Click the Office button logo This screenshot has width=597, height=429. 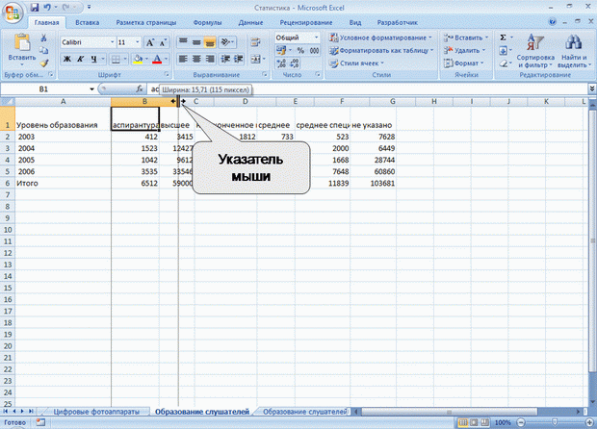(x=13, y=10)
